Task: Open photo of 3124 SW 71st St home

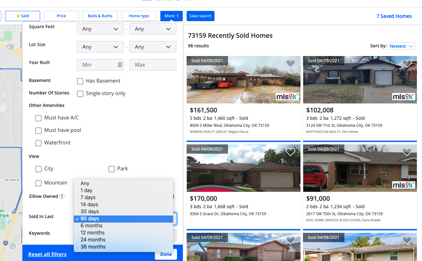Action: pos(360,80)
